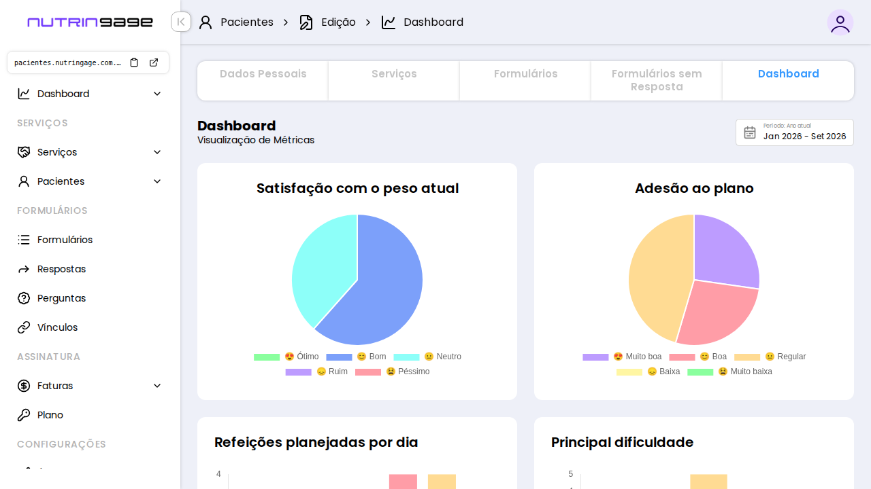Open the period selector Jan 2026 - Set 2026
The height and width of the screenshot is (489, 871).
(x=795, y=132)
